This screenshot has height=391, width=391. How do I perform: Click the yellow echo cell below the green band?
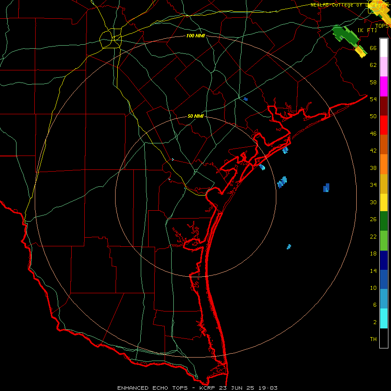tap(361, 51)
